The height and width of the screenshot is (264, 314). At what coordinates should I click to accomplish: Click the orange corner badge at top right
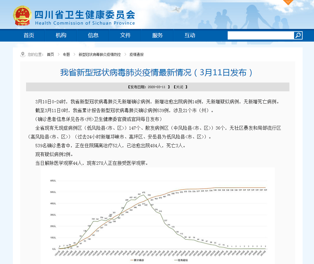[x=288, y=2]
